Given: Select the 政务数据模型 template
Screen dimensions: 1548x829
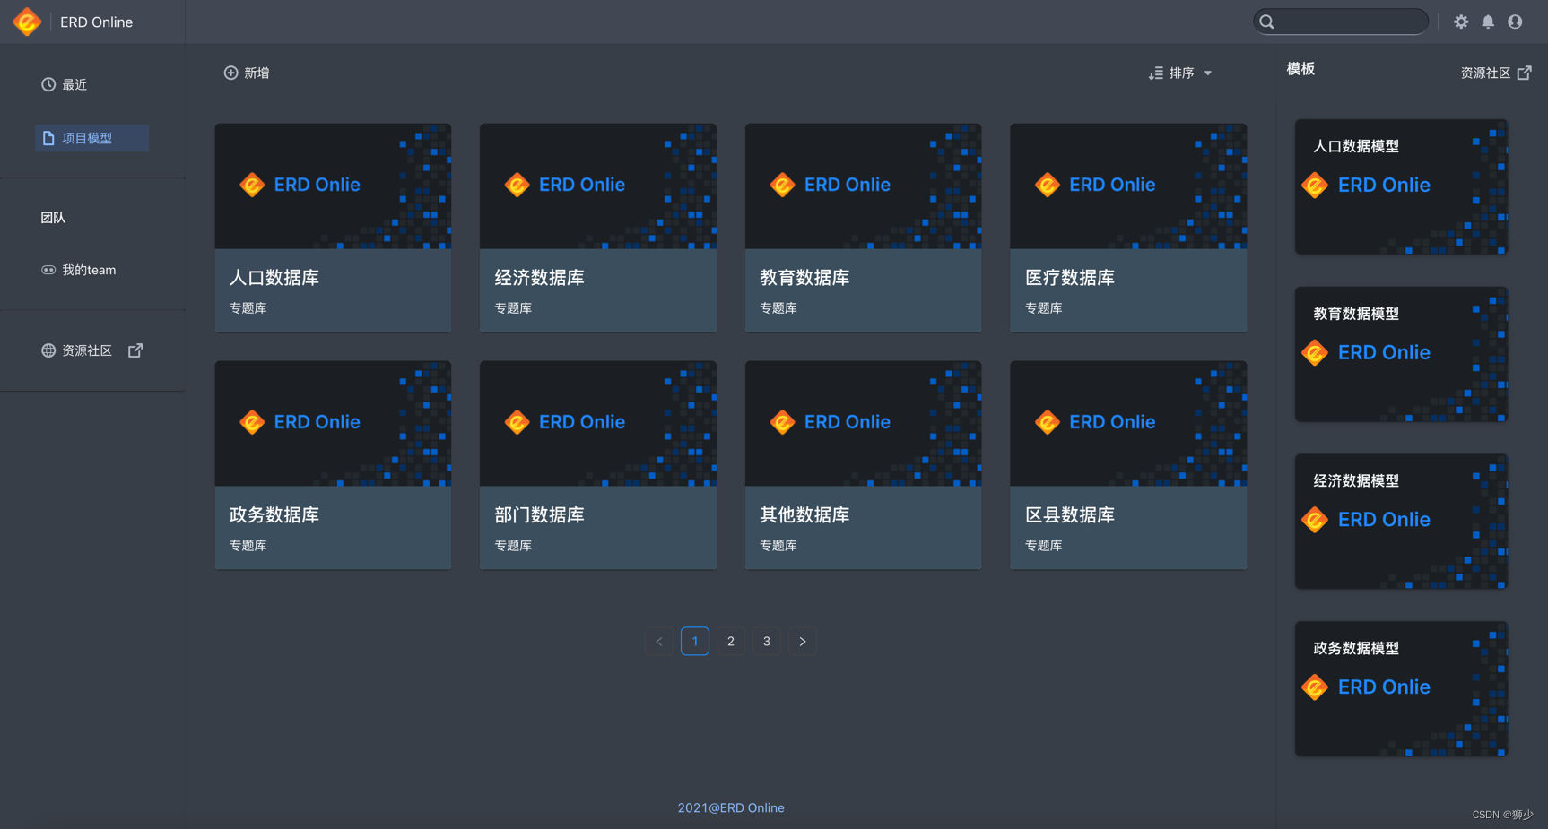Looking at the screenshot, I should pos(1401,688).
